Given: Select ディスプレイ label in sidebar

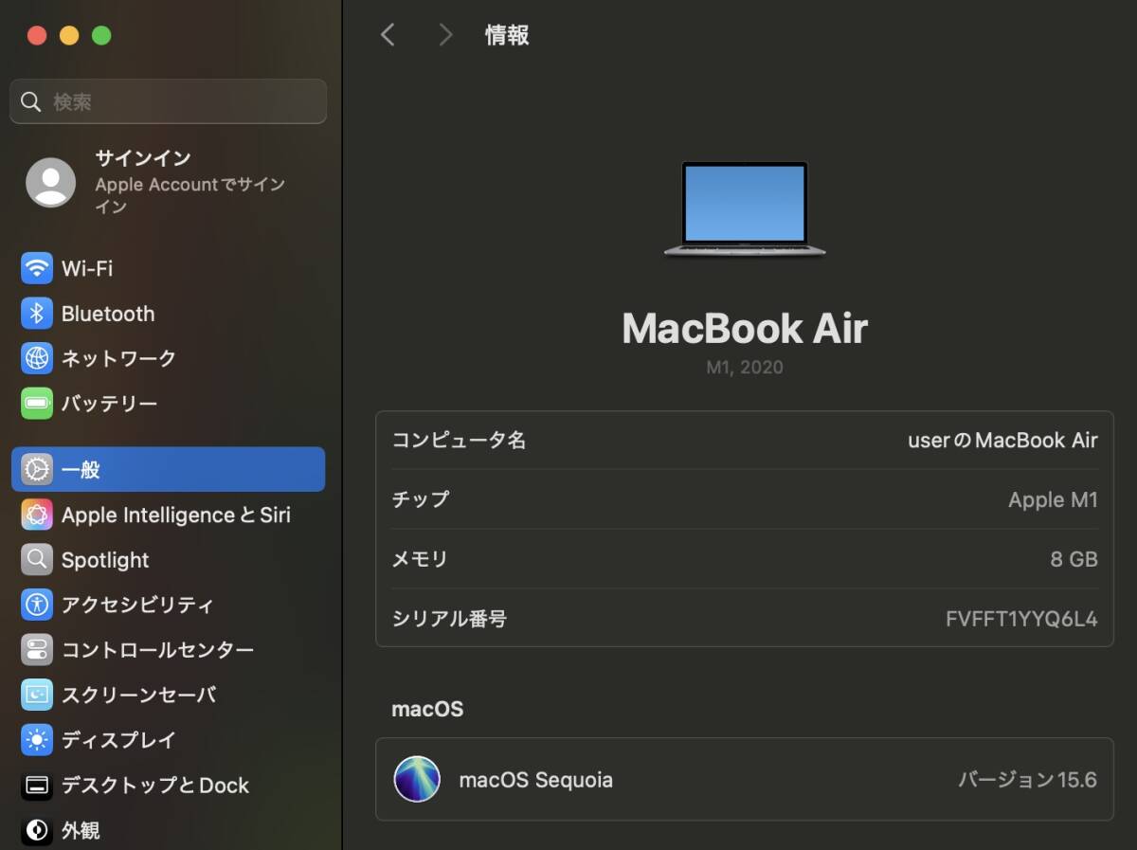Looking at the screenshot, I should pyautogui.click(x=118, y=740).
